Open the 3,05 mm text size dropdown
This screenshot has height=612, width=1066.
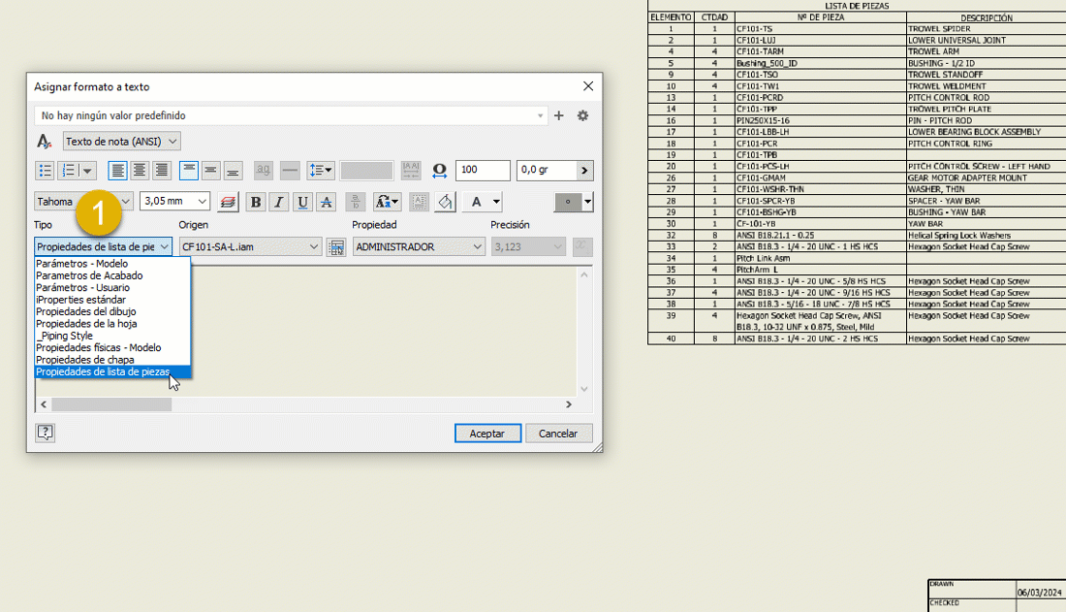202,202
